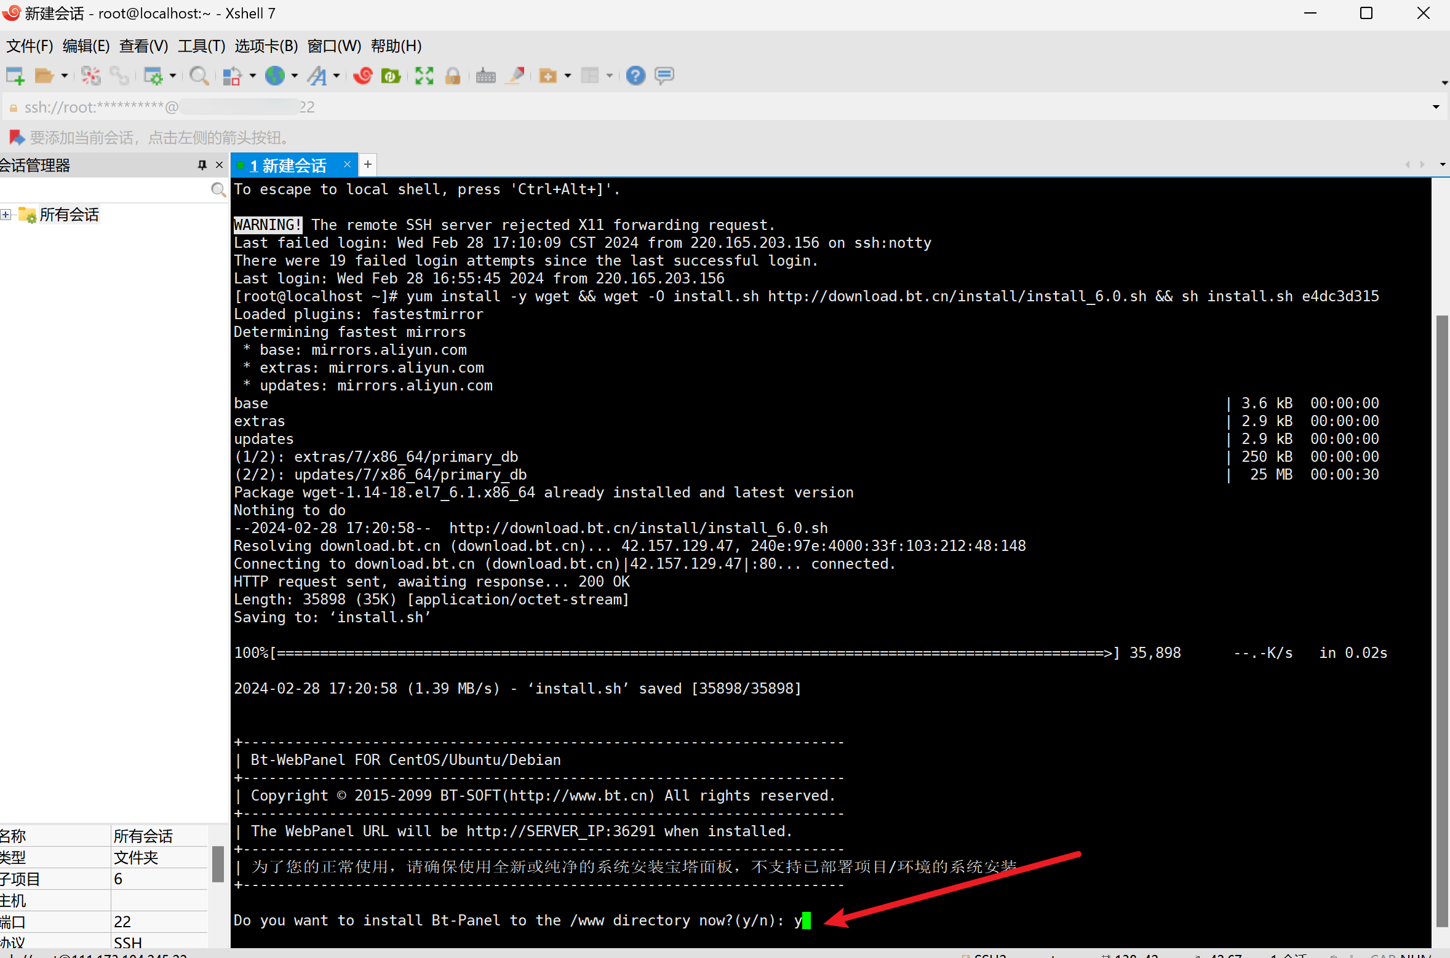
Task: Open dropdown arrow beside layout grid icon
Action: click(x=610, y=76)
